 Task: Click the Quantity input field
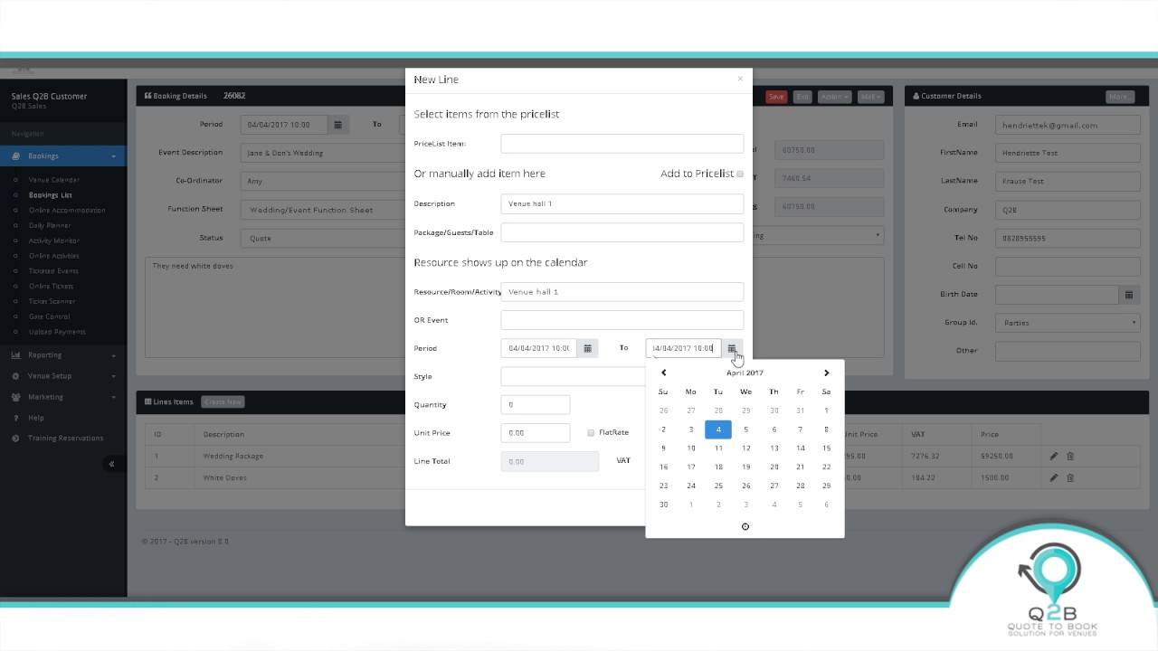[536, 405]
